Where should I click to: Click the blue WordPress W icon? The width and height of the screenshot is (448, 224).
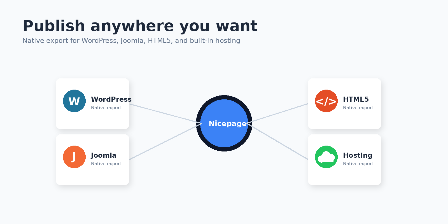74,101
